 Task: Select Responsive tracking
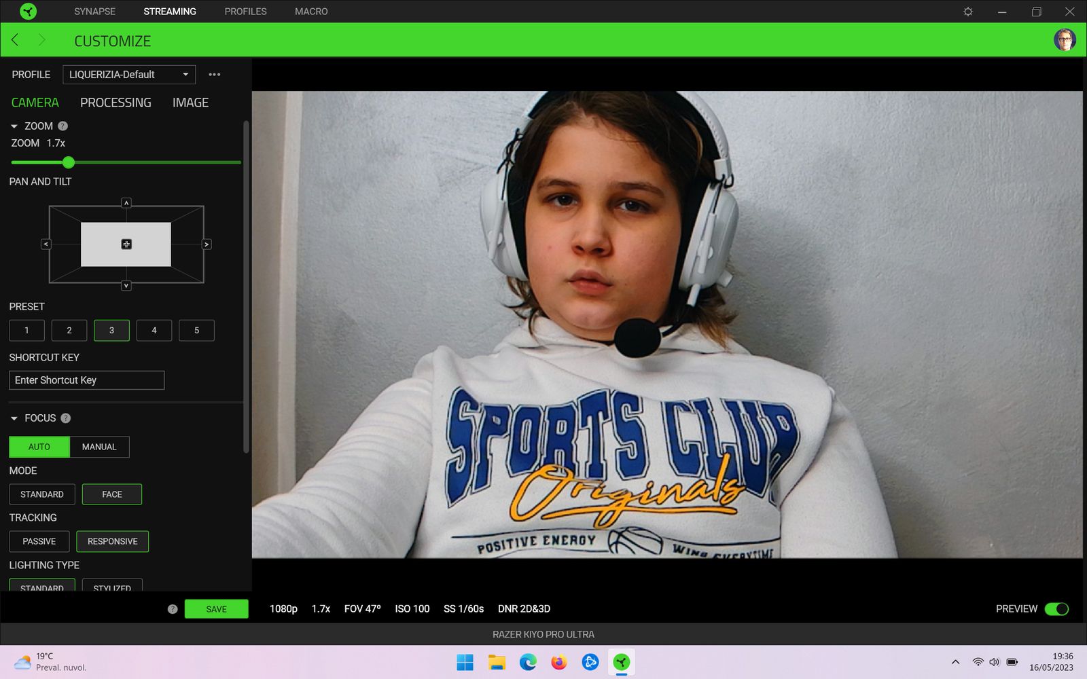point(113,541)
